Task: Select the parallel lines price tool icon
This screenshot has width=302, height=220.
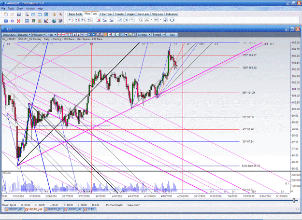Action: [119, 20]
